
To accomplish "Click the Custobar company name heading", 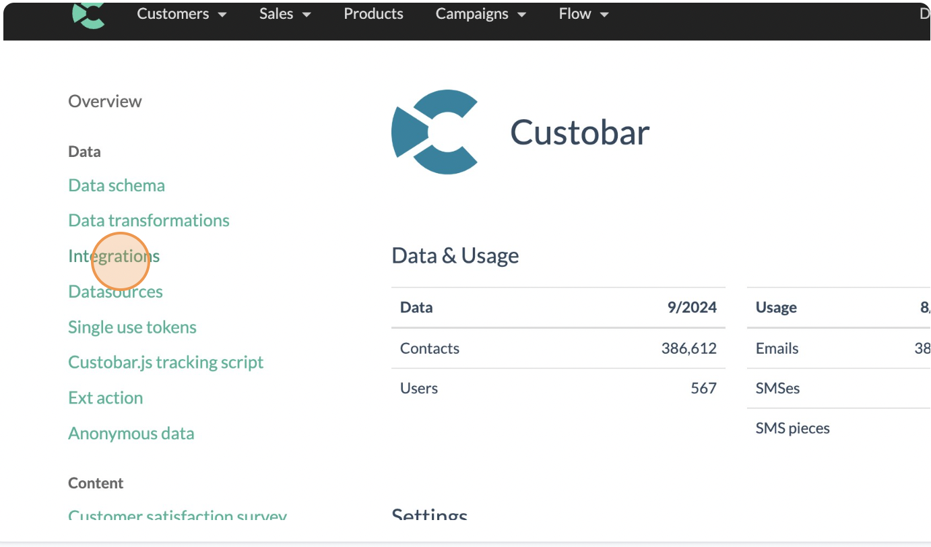I will (580, 132).
